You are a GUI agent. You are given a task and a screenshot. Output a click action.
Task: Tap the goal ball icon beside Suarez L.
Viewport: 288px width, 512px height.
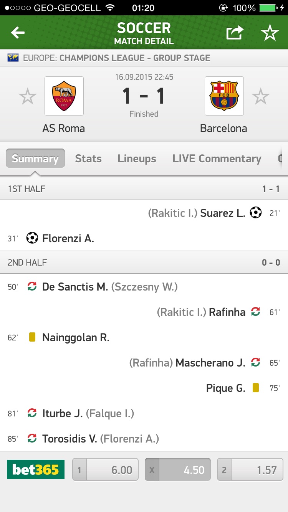256,213
